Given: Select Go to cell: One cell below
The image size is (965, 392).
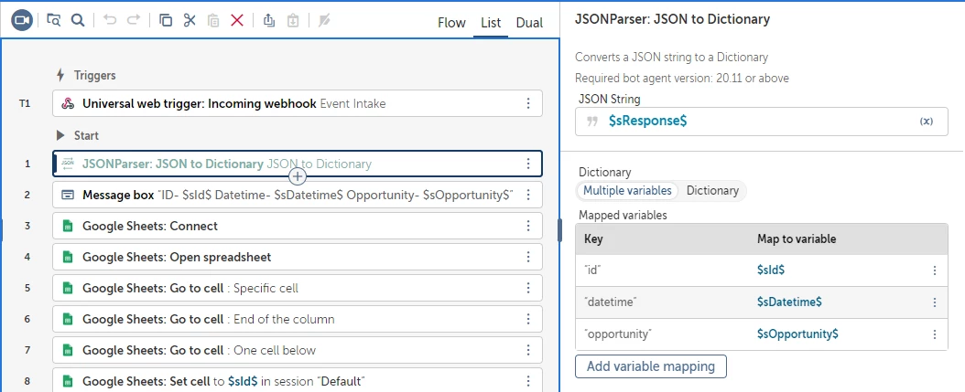Looking at the screenshot, I should [298, 350].
